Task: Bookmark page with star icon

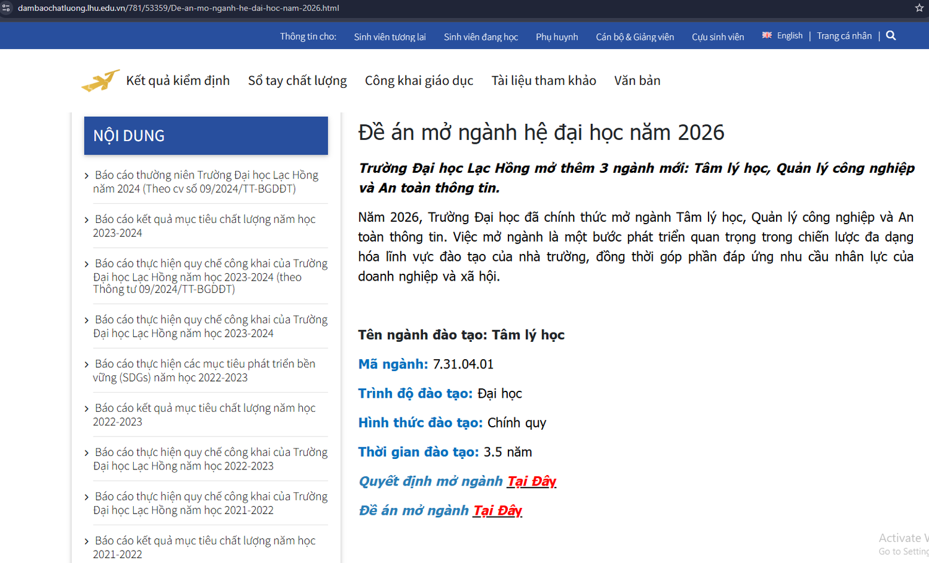Action: coord(919,8)
